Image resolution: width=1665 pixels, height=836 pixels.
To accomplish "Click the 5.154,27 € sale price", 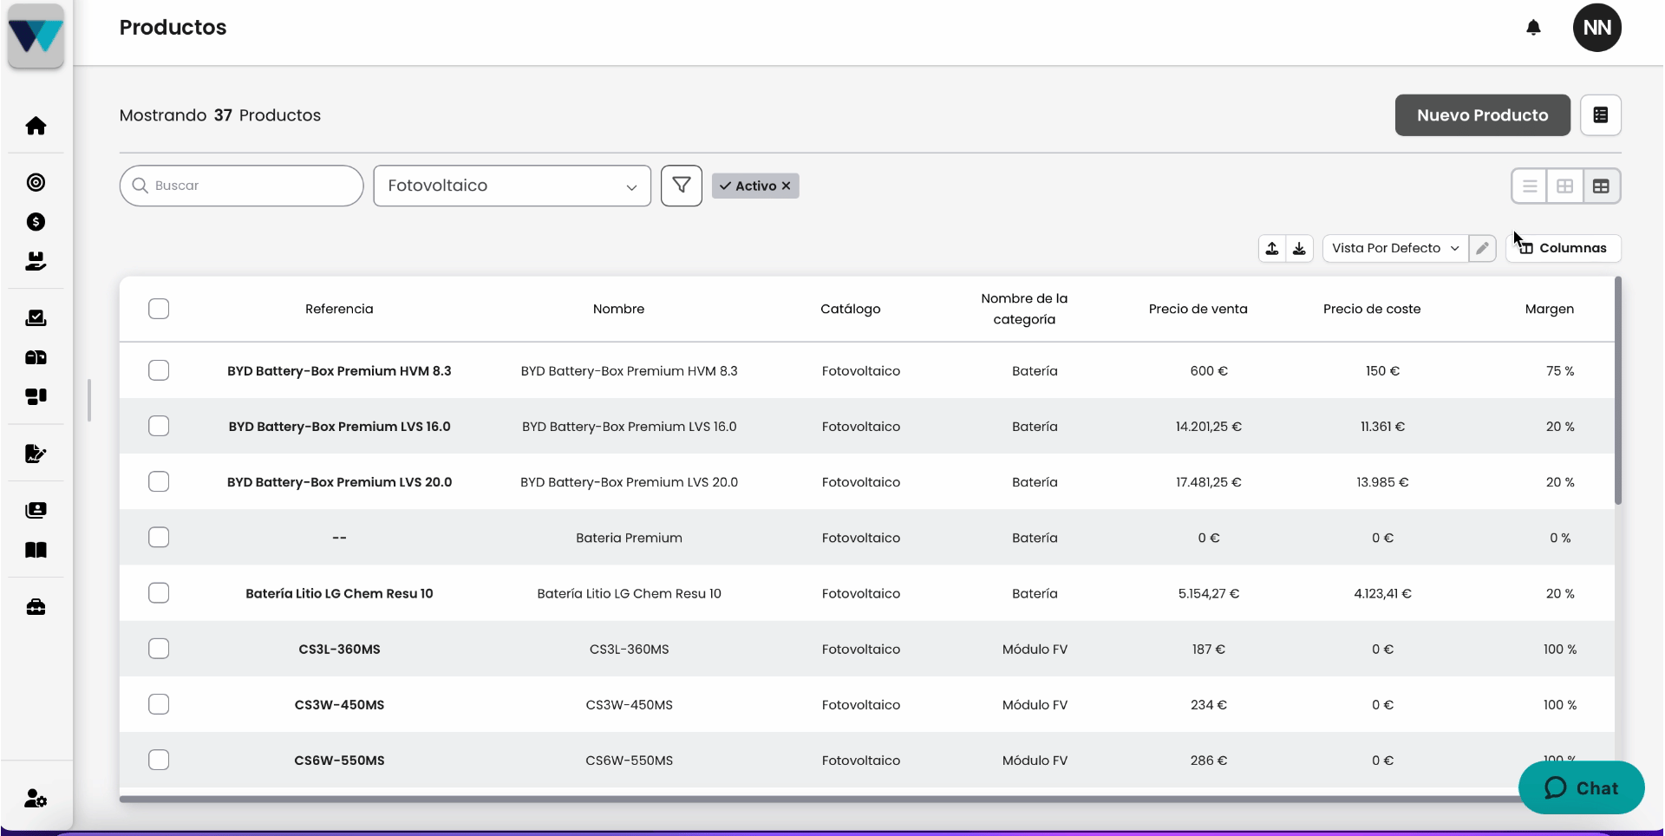I will click(x=1208, y=593).
